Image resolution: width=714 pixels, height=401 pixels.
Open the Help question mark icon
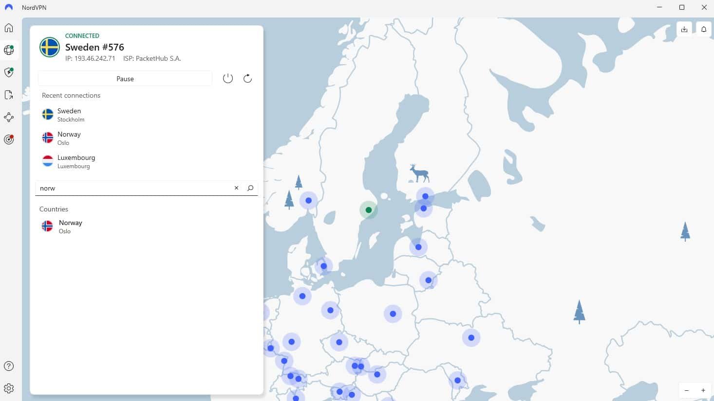9,366
